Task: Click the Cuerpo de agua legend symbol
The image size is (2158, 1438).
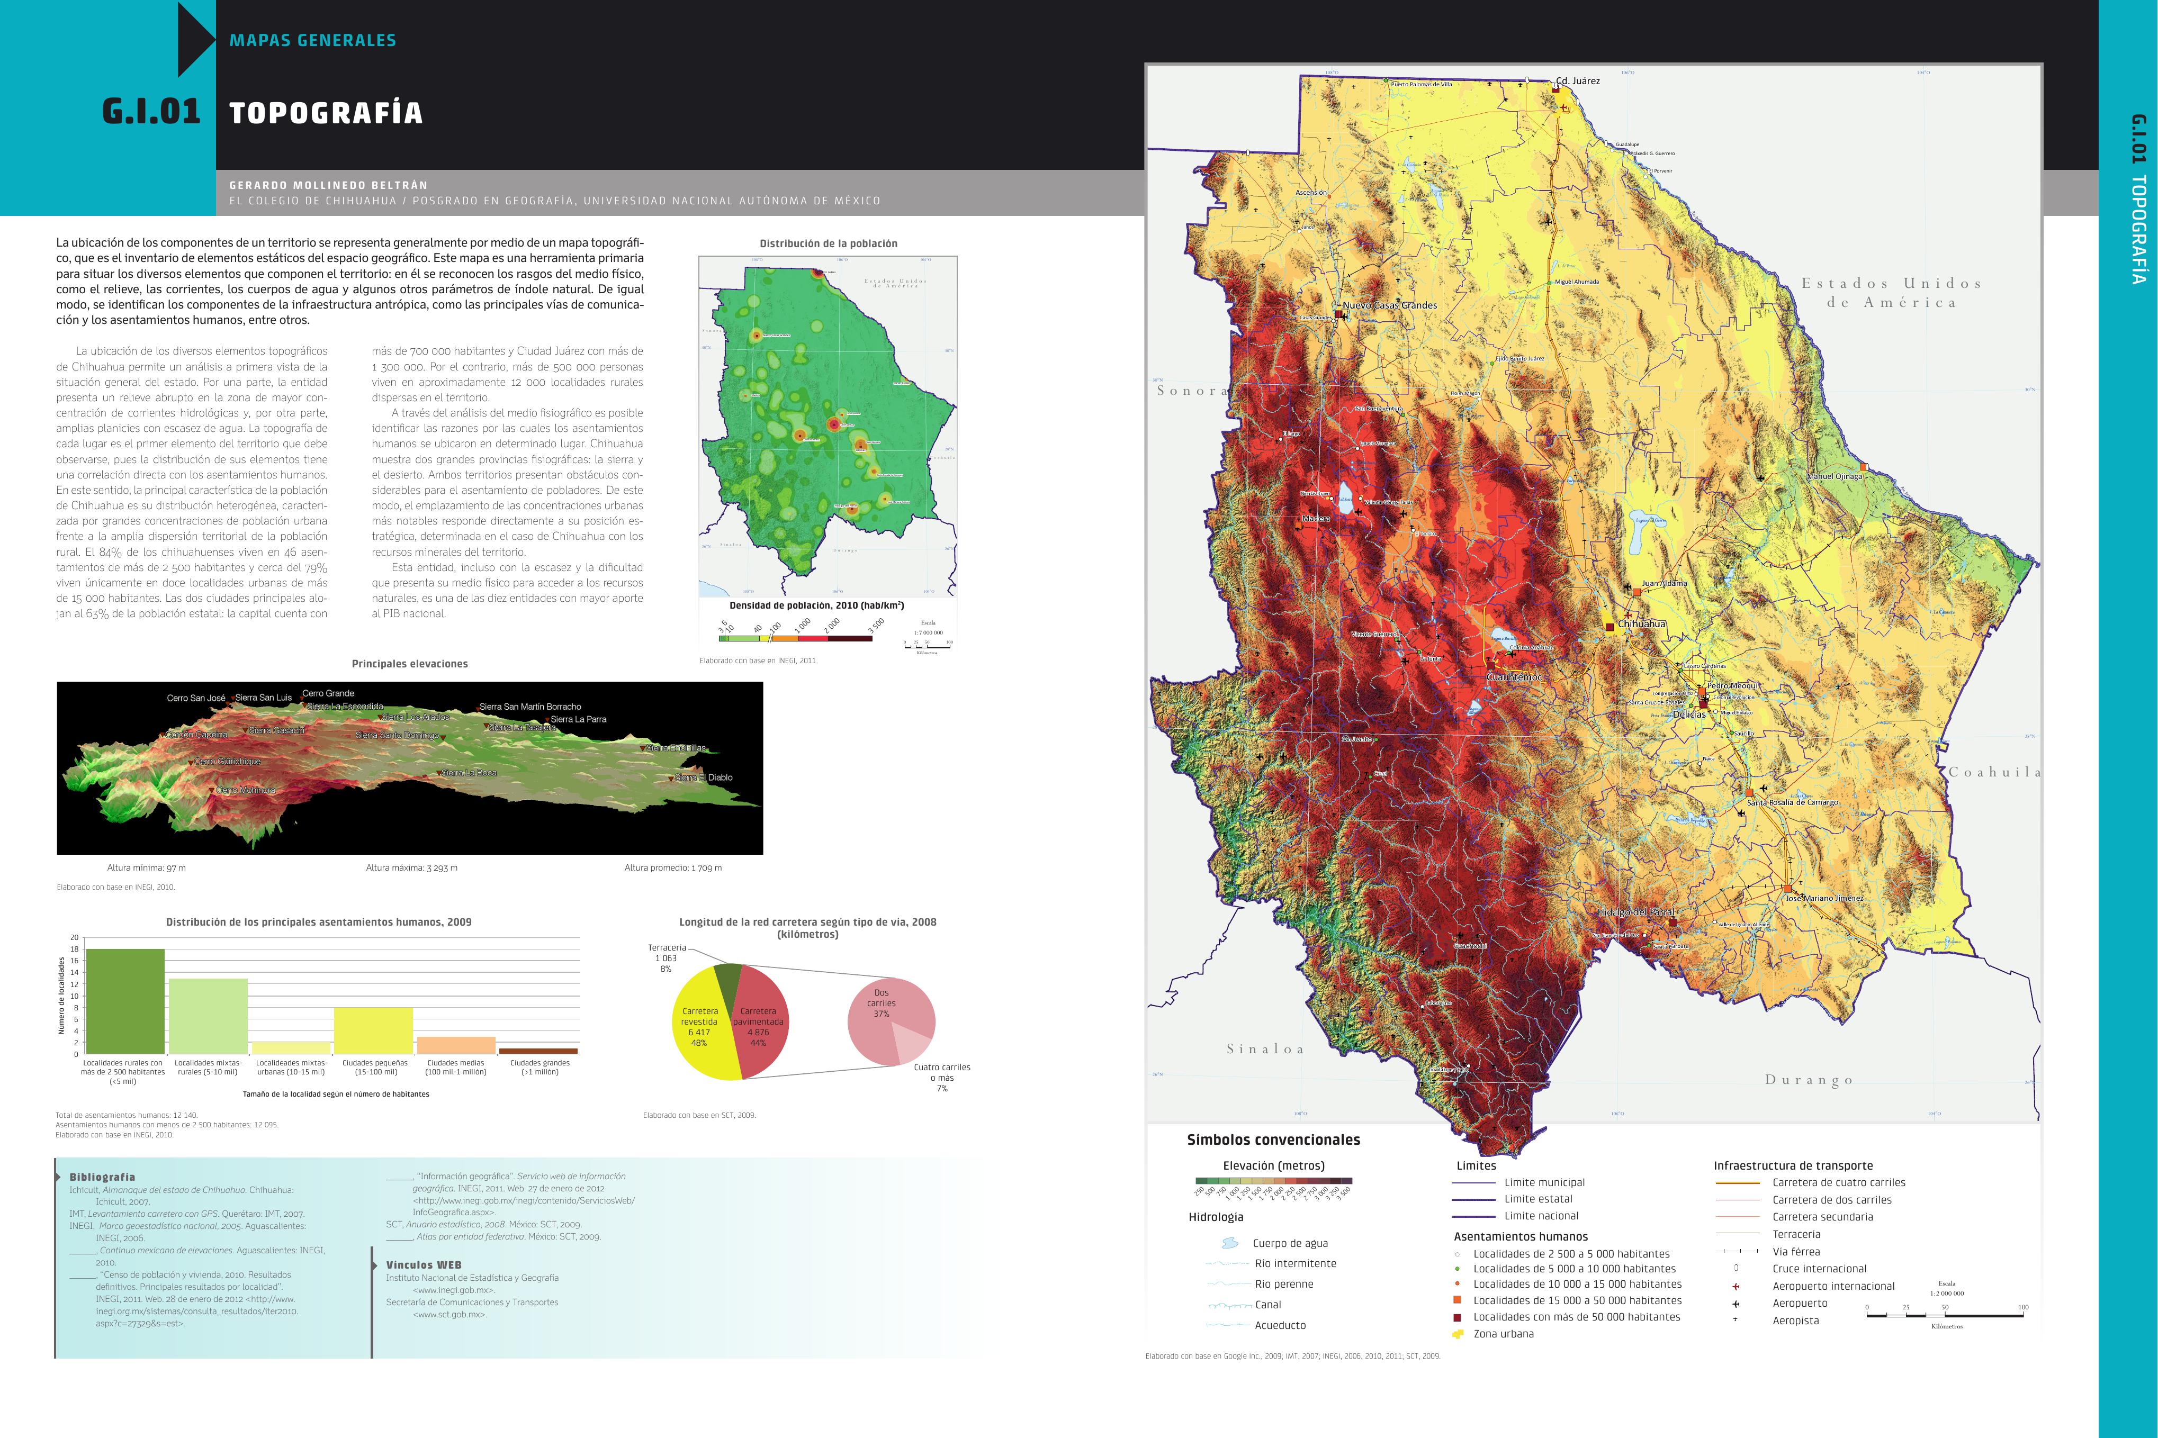Action: pyautogui.click(x=1230, y=1244)
